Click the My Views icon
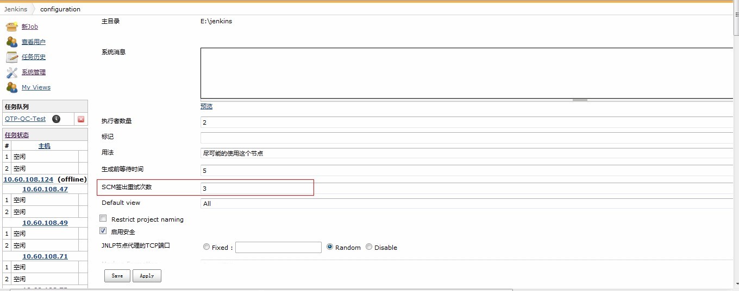The height and width of the screenshot is (291, 739). [12, 87]
